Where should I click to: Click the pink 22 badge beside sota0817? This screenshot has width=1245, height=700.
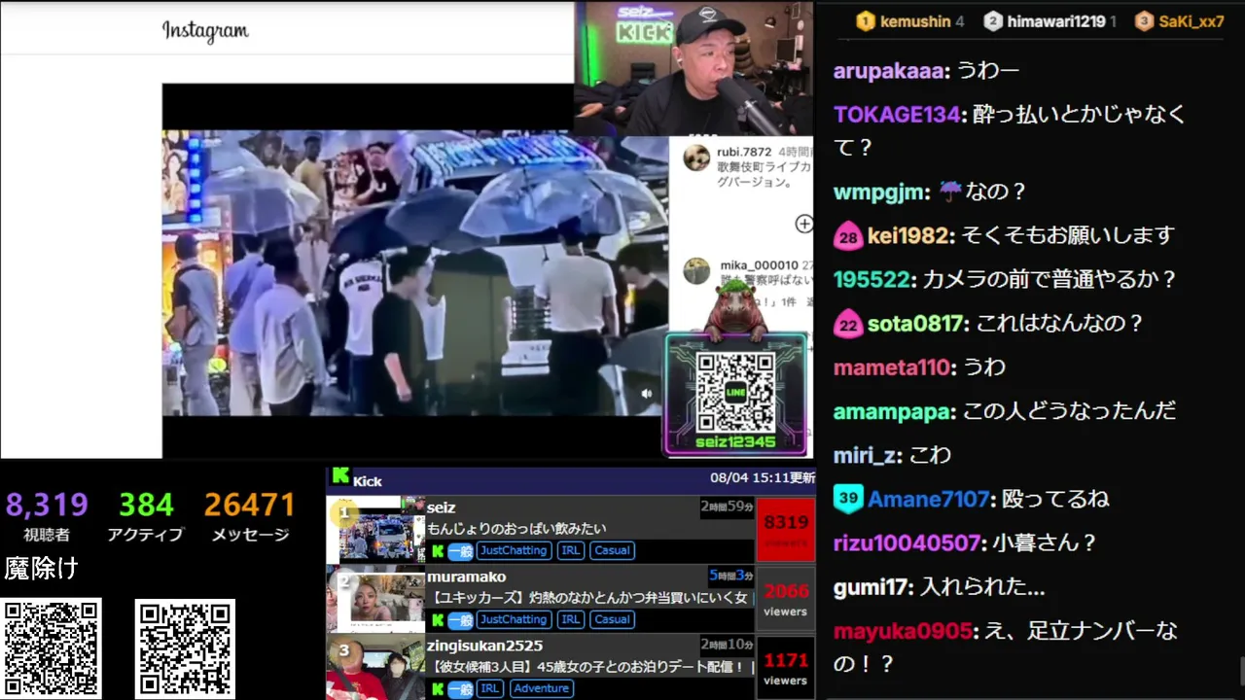click(848, 325)
